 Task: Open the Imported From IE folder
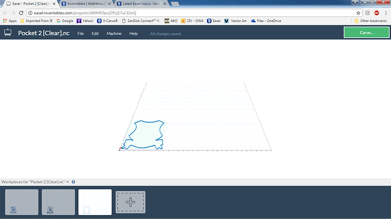[x=36, y=21]
